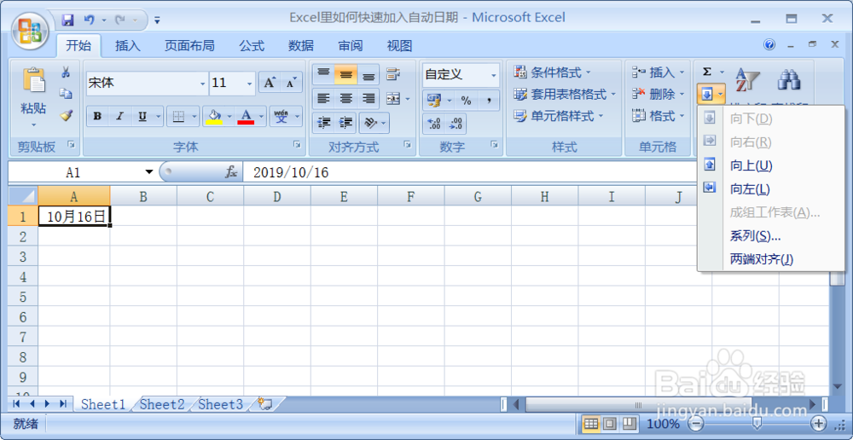
Task: Increase the indent
Action: point(345,123)
